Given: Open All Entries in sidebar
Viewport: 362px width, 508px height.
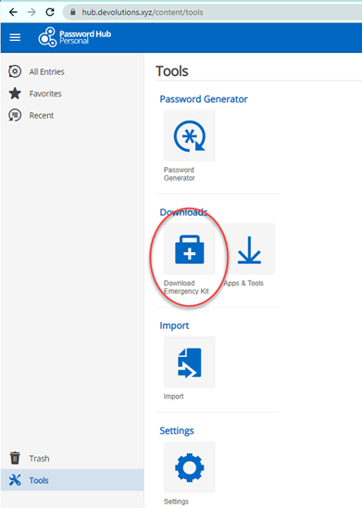Looking at the screenshot, I should tap(72, 71).
